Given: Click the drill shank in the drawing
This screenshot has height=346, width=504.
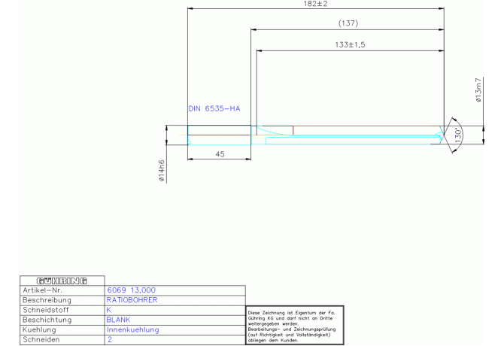Looking at the screenshot, I should [219, 135].
